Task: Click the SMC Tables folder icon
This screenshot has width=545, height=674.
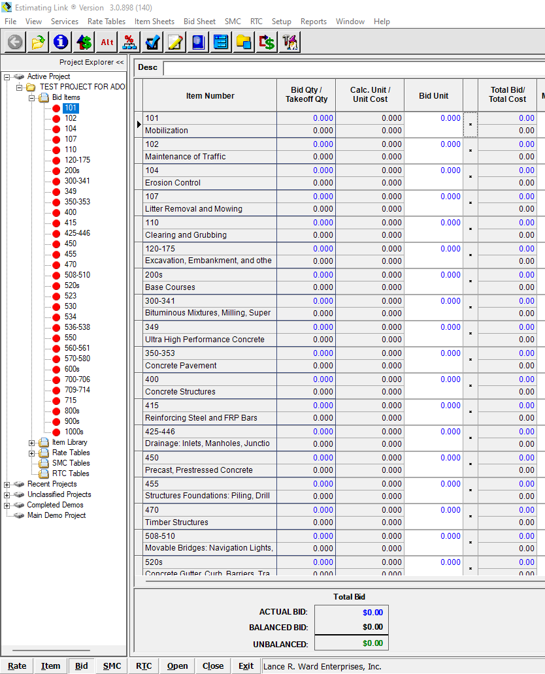Action: click(44, 464)
